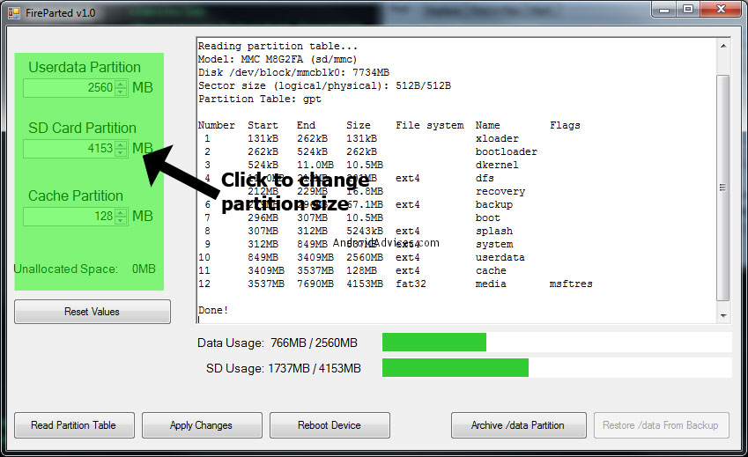Close the FireParted window
748x457 pixels.
pos(722,10)
